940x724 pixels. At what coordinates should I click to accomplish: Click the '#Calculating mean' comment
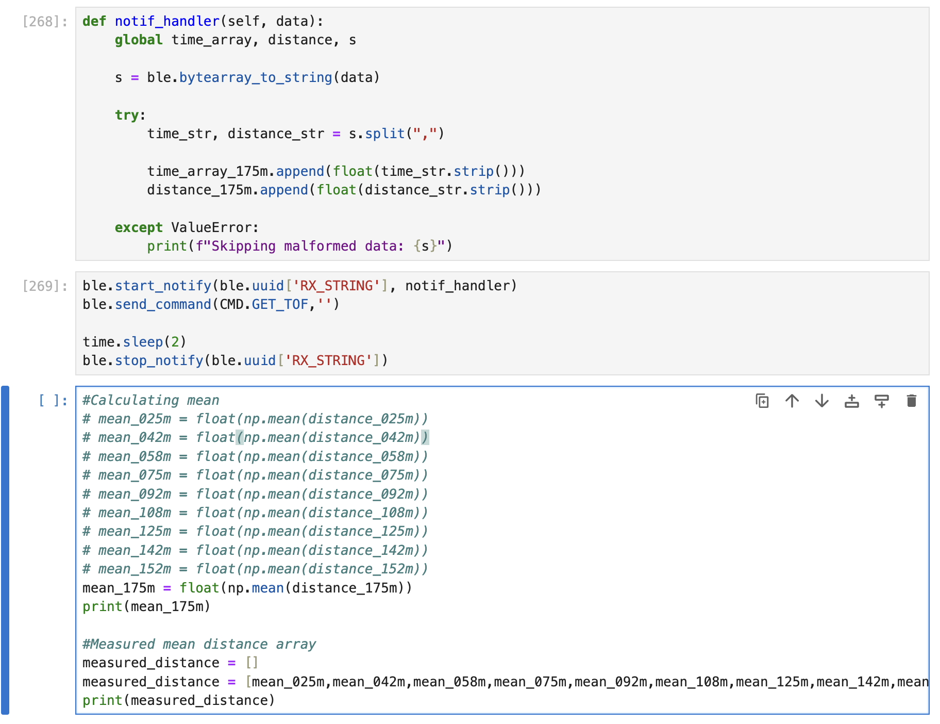tap(151, 400)
